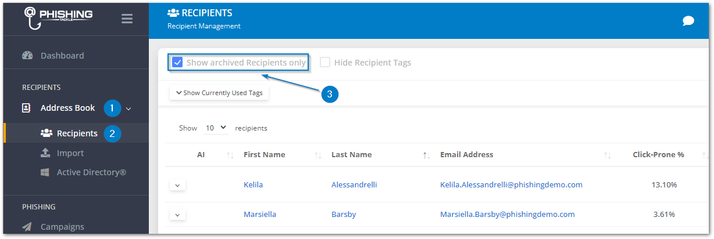
Task: Click the Import upload icon
Action: pyautogui.click(x=46, y=153)
